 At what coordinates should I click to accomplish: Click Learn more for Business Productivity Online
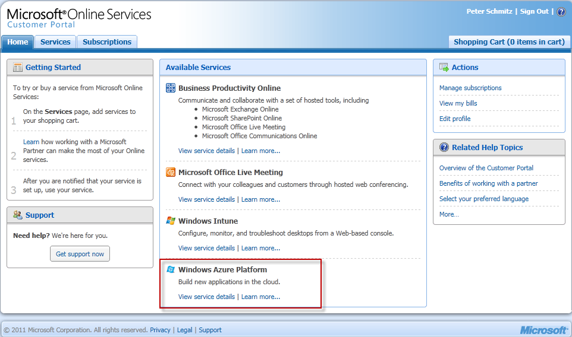260,151
